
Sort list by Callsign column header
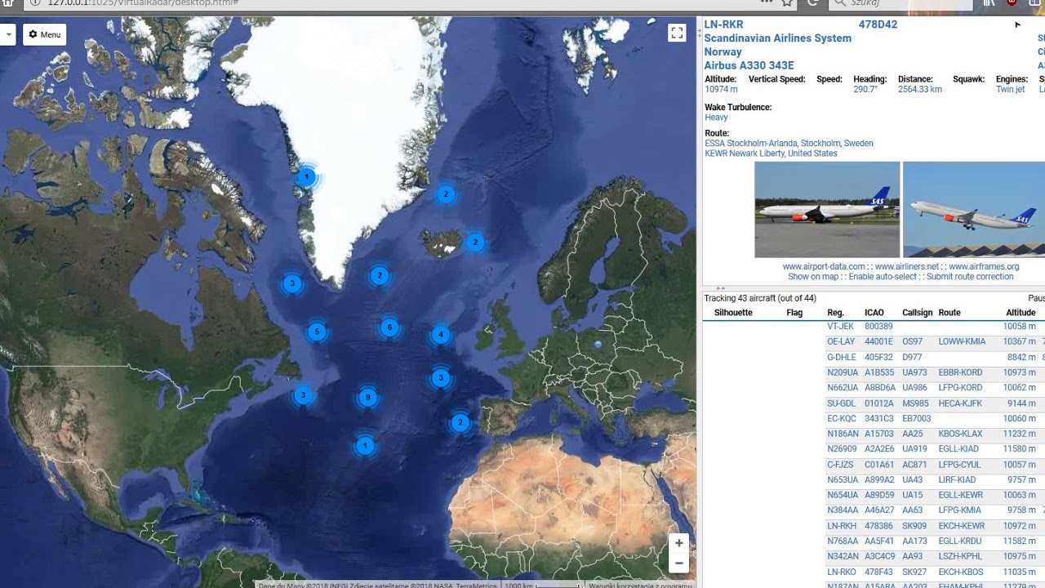point(917,313)
